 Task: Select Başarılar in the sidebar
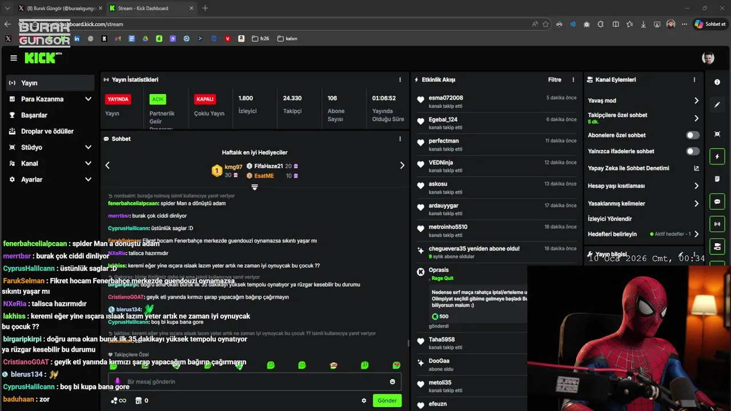tap(50, 115)
